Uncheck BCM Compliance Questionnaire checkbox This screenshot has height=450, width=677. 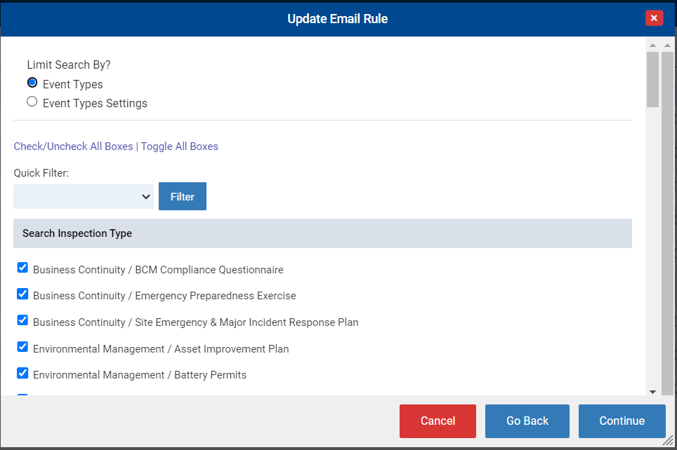[x=22, y=268]
